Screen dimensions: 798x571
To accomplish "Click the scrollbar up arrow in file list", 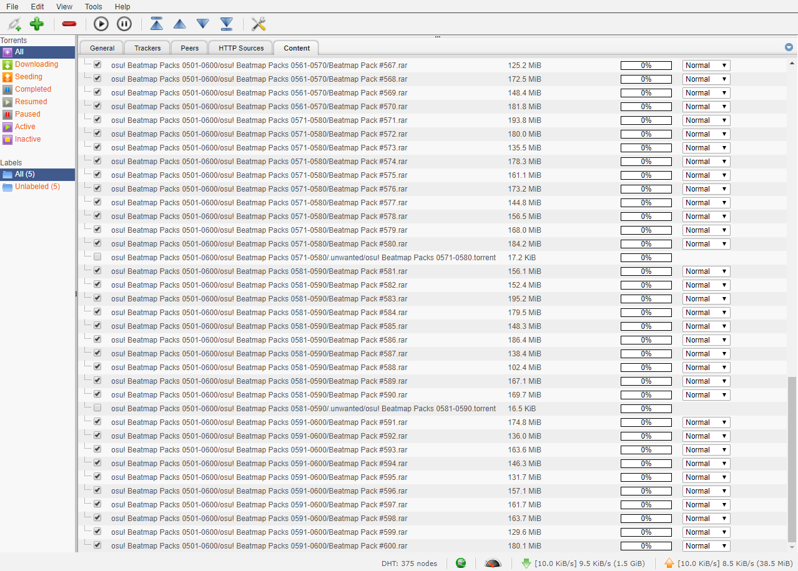I will click(x=792, y=64).
